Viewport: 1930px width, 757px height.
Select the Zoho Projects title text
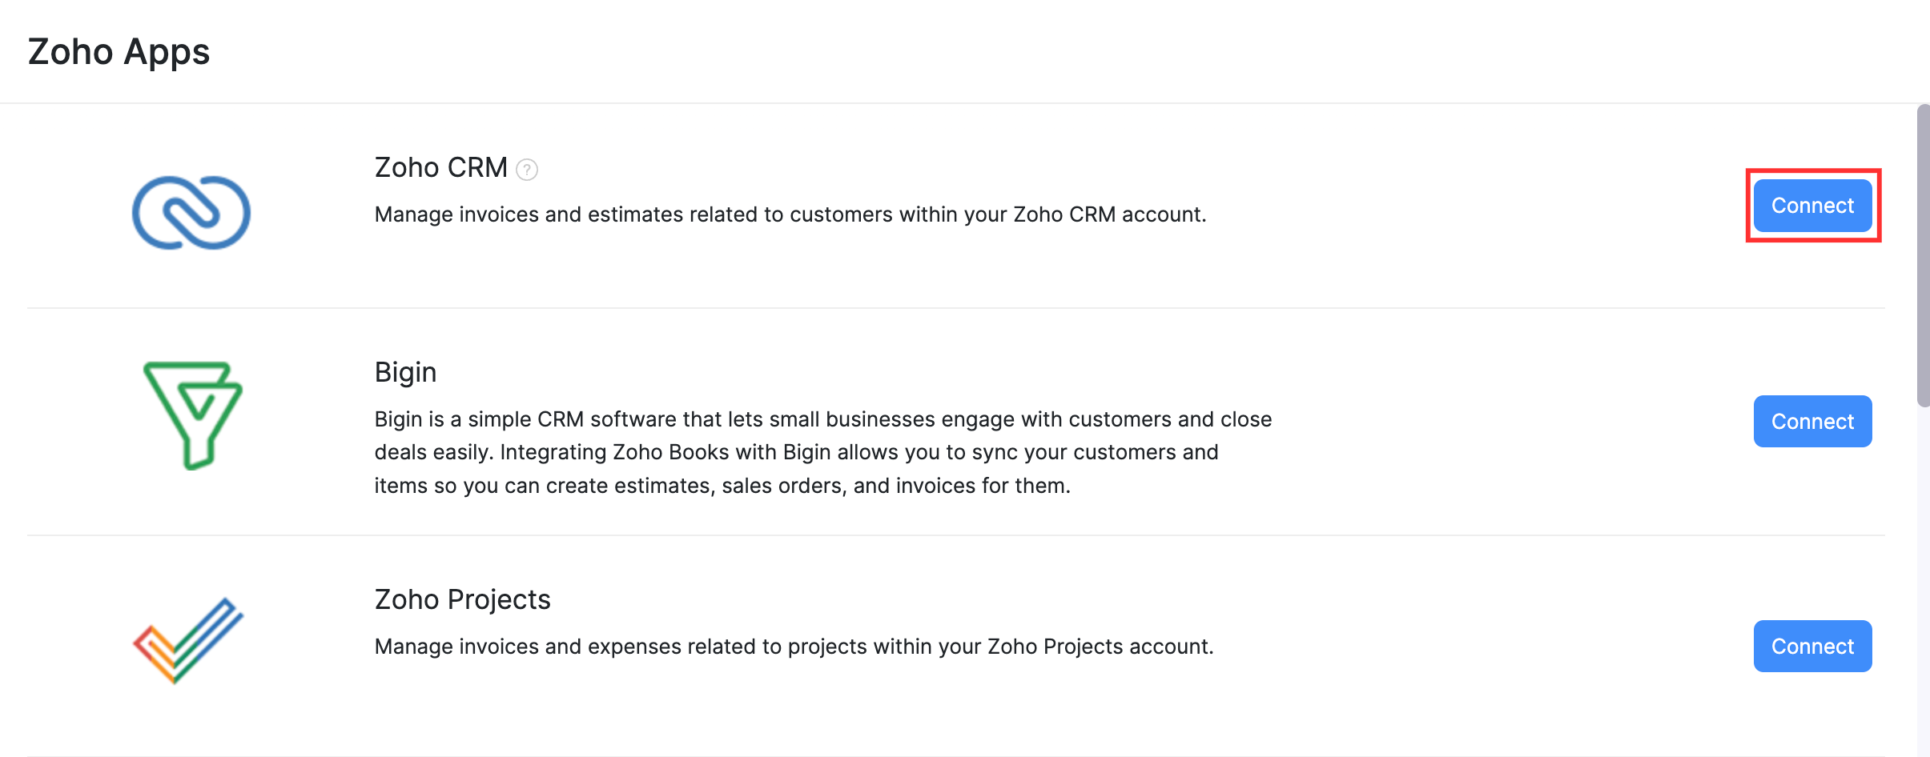pyautogui.click(x=463, y=599)
